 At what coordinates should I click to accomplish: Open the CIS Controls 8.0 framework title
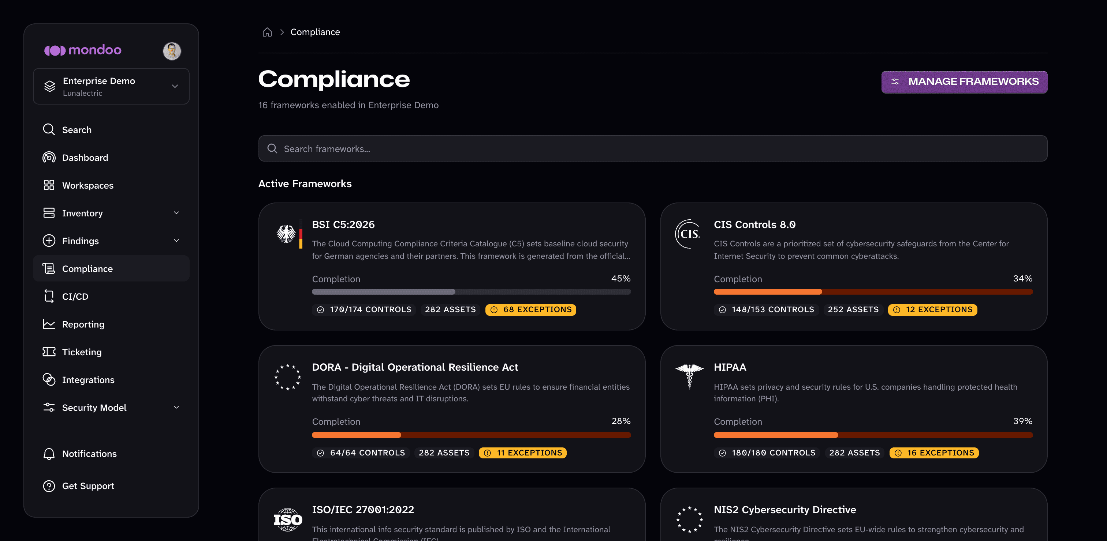pos(754,224)
